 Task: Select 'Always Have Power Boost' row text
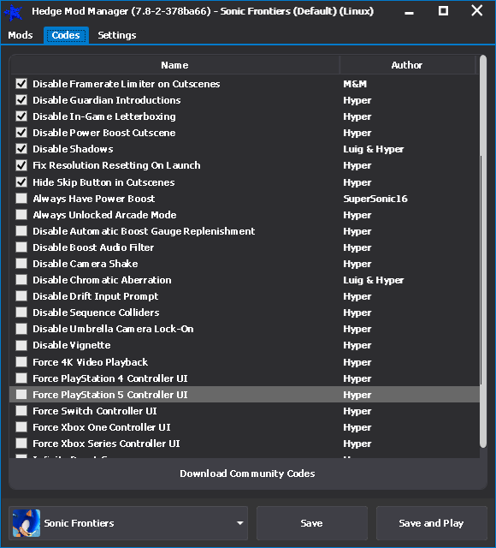(94, 199)
